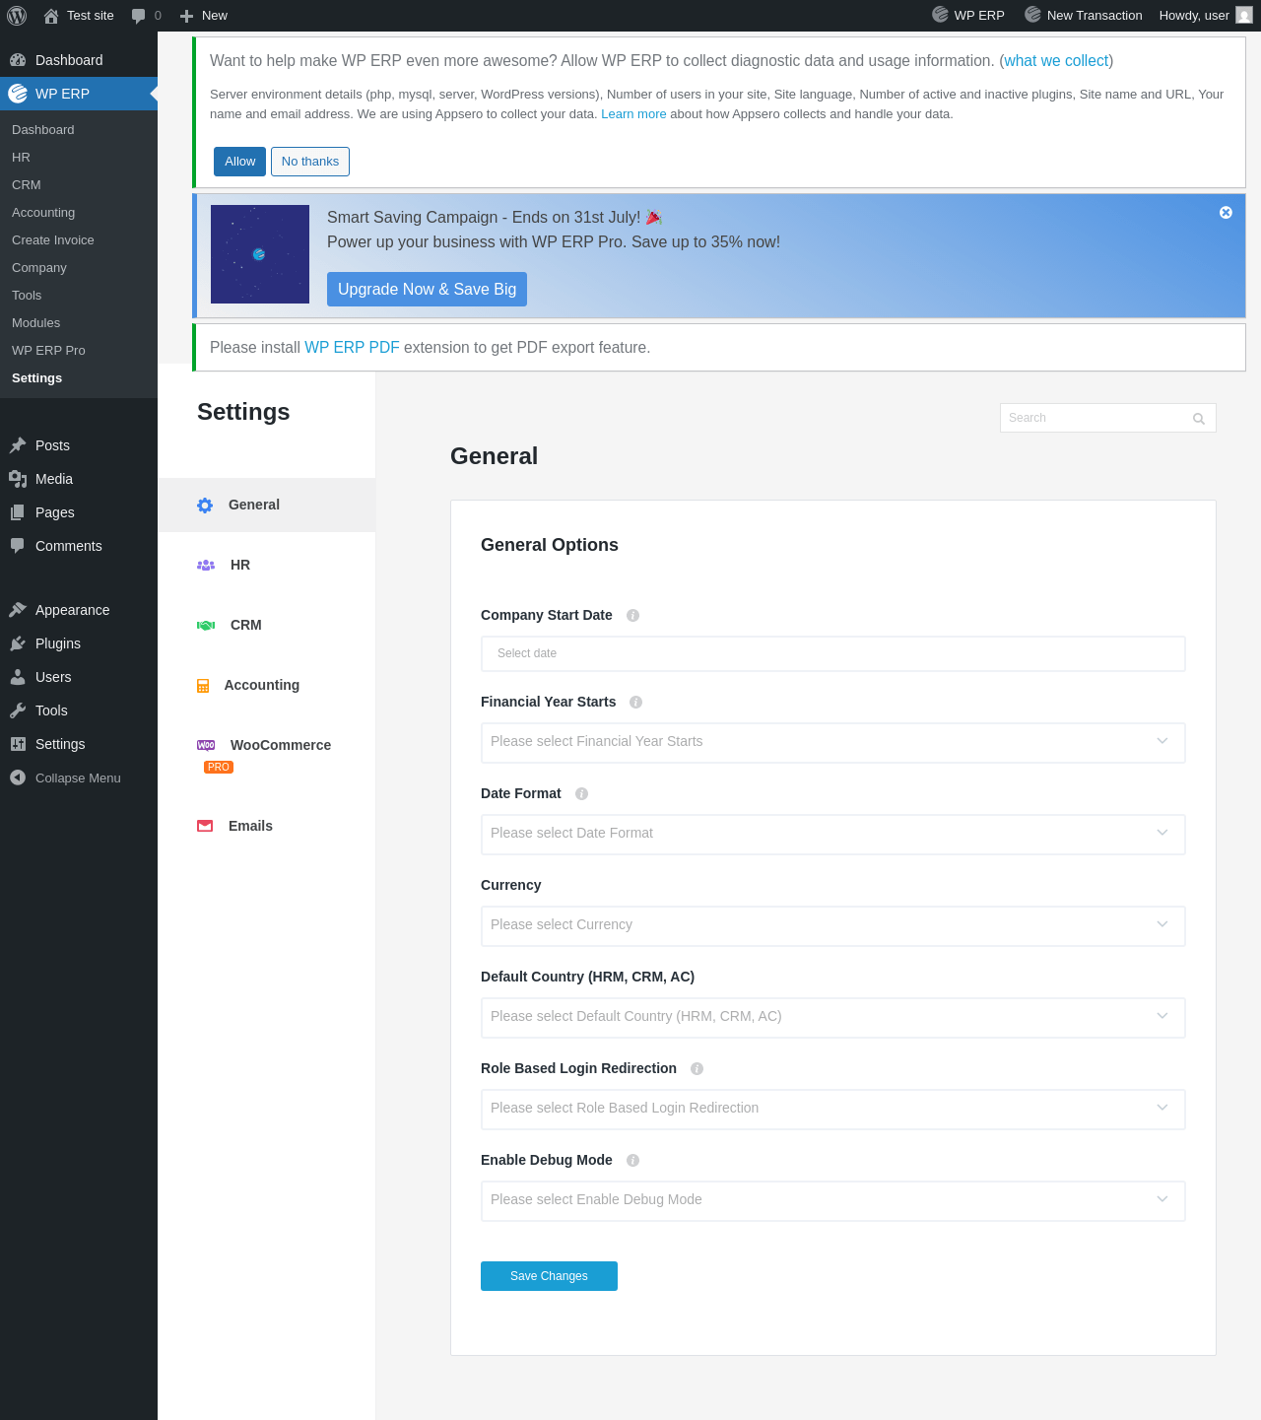
Task: Open the HR settings tab
Action: point(266,565)
